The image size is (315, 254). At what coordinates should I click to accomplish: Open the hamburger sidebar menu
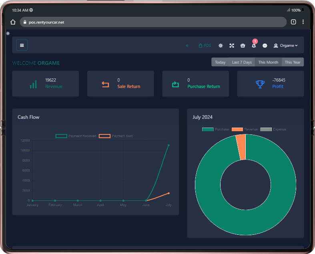pos(22,45)
